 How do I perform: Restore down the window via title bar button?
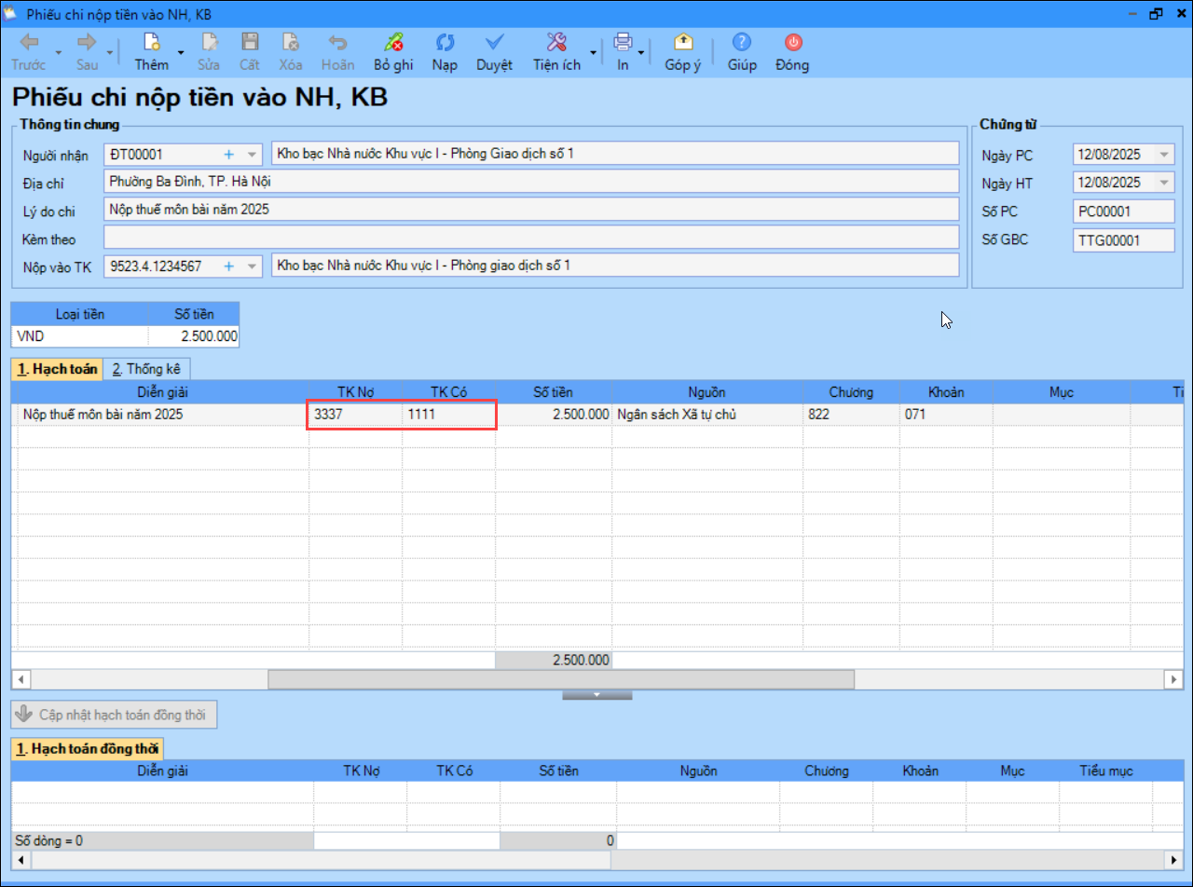click(1156, 13)
